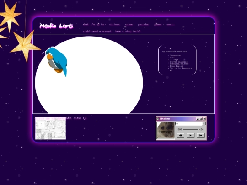Fast-forward track in CD player

click(200, 135)
